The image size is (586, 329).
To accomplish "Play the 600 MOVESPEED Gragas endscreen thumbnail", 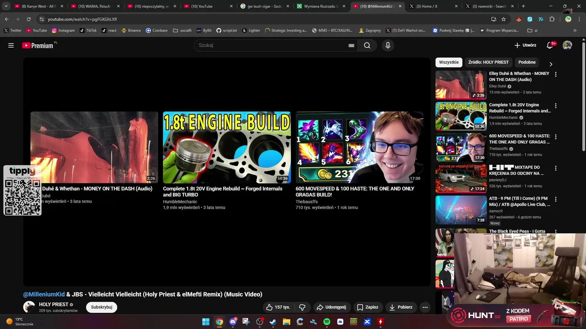I will pos(359,147).
